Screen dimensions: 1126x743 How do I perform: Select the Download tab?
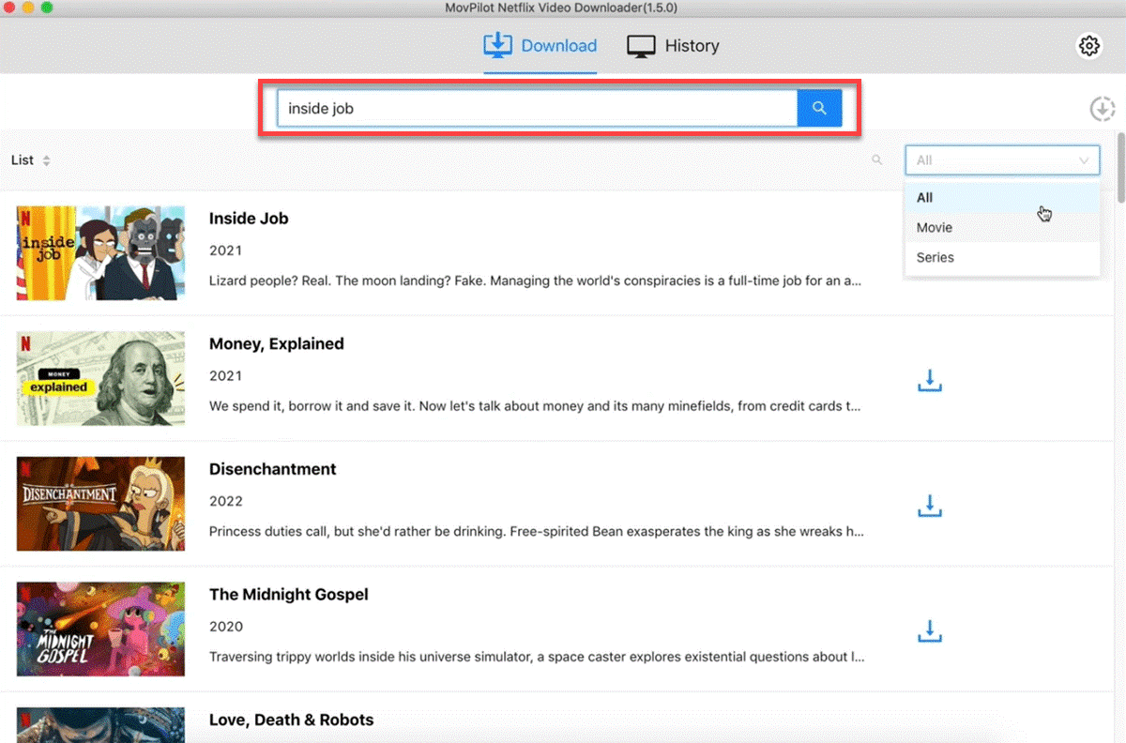[x=540, y=46]
